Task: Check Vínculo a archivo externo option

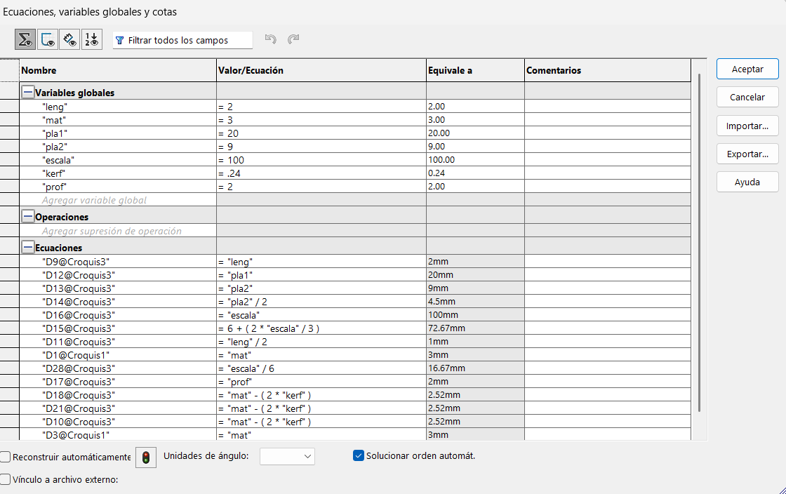Action: pos(6,480)
